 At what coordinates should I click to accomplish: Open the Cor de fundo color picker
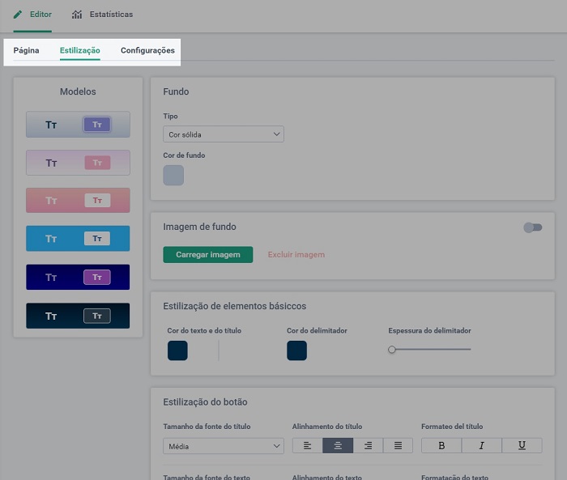click(173, 176)
